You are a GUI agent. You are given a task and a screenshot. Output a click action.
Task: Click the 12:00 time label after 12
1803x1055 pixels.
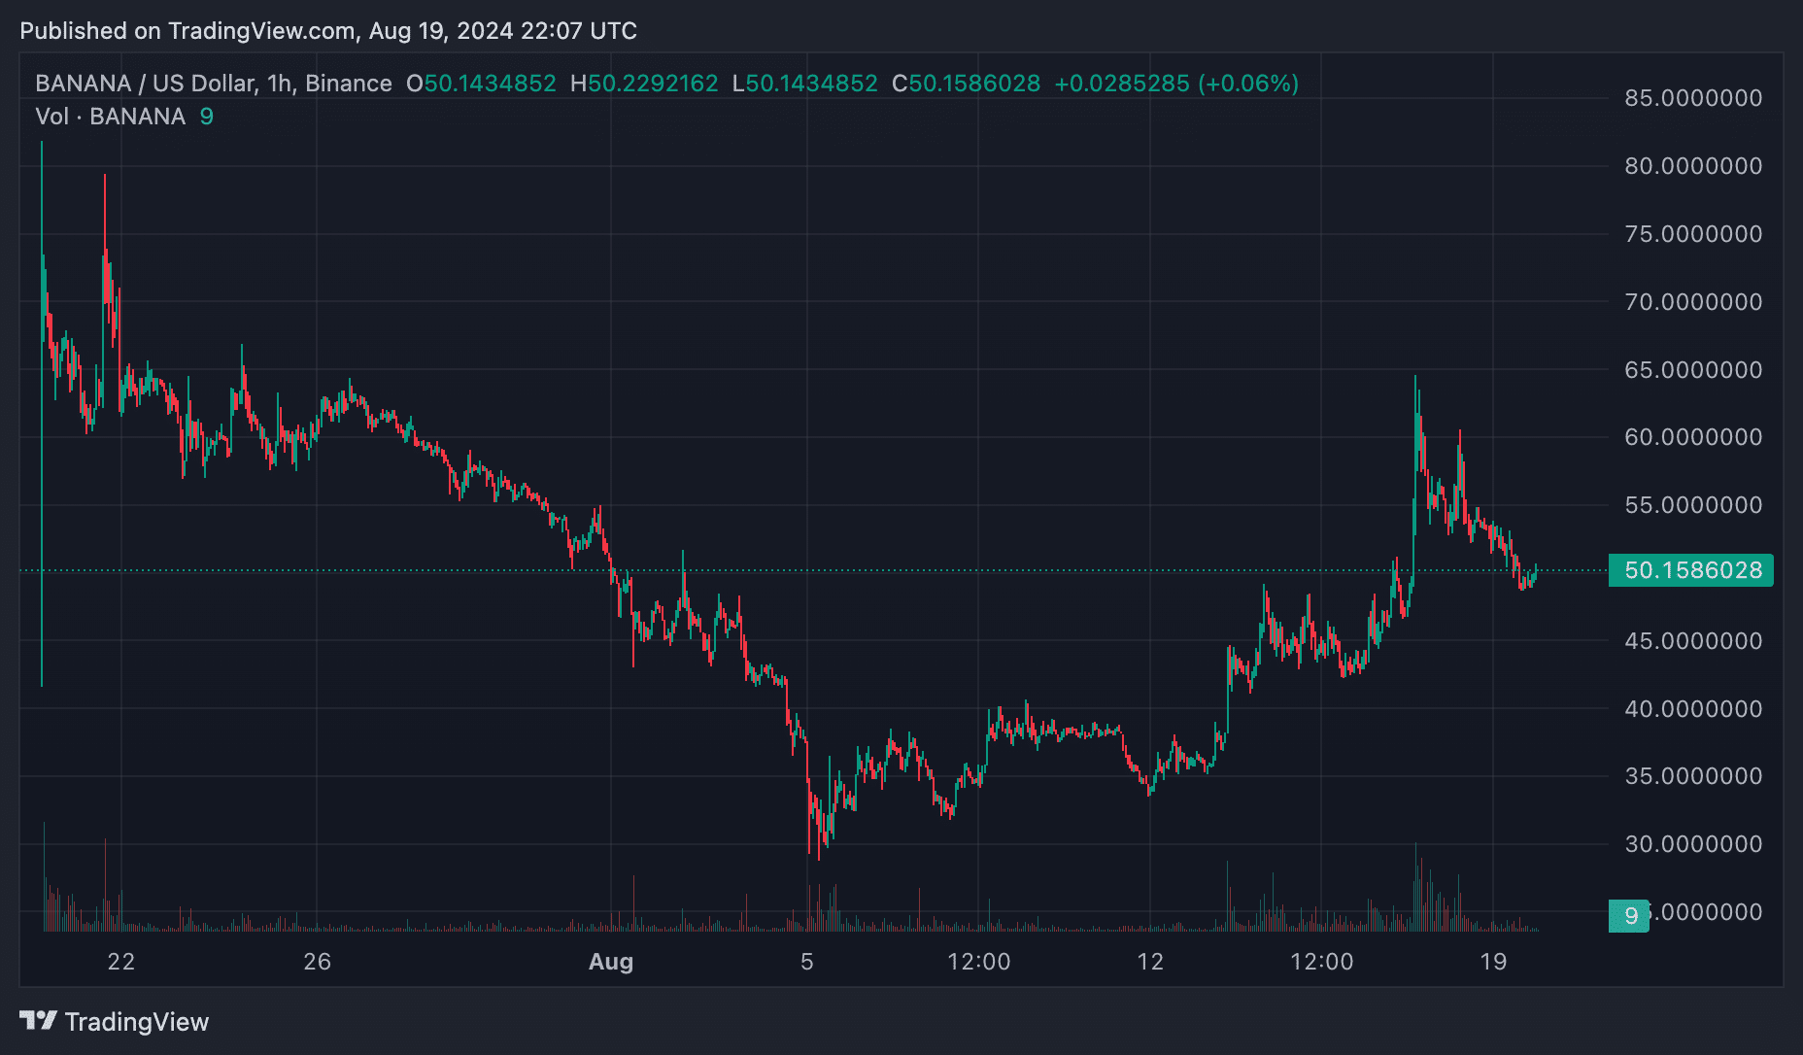coord(1322,962)
